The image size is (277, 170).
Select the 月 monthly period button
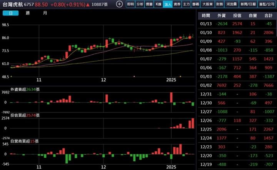45,13
